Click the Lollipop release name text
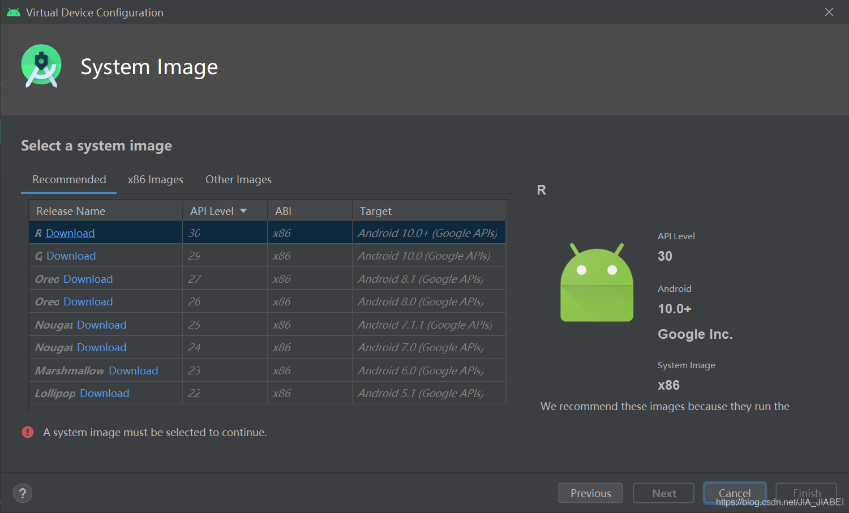The height and width of the screenshot is (513, 849). click(55, 393)
